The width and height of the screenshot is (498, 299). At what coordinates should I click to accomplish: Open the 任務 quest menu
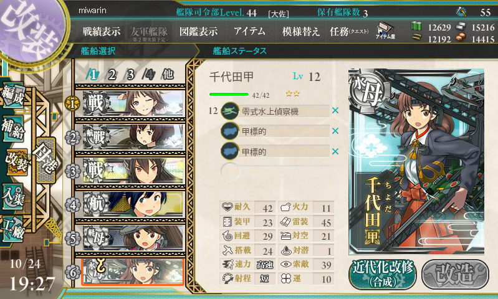tap(349, 31)
